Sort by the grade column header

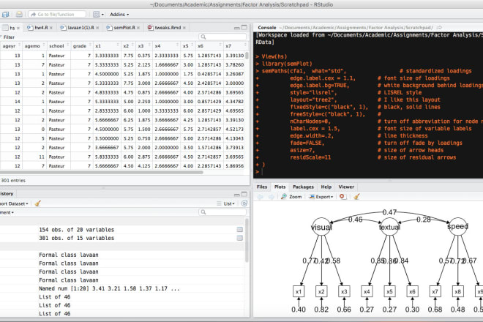(82, 46)
